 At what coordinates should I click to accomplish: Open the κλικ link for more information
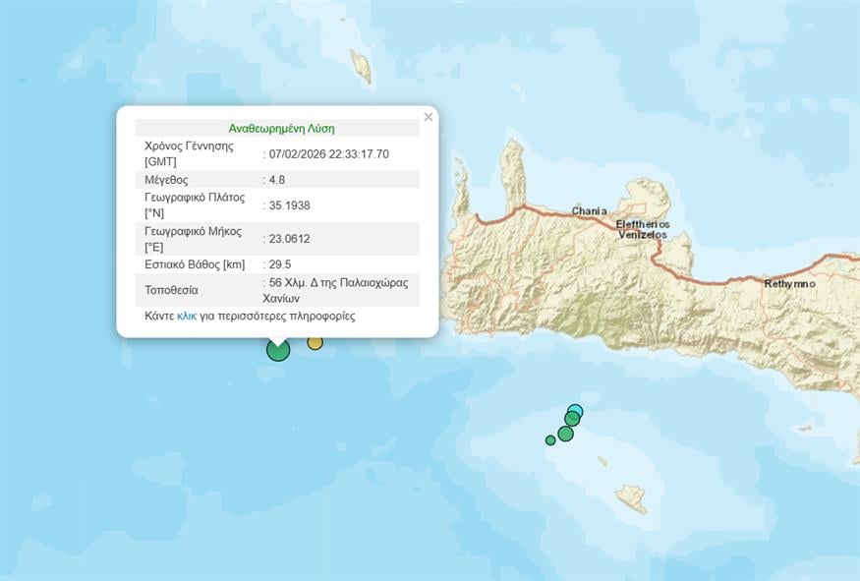pyautogui.click(x=187, y=317)
